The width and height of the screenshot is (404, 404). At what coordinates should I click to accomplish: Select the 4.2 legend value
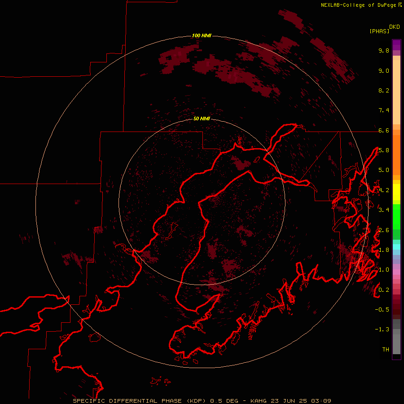click(384, 190)
